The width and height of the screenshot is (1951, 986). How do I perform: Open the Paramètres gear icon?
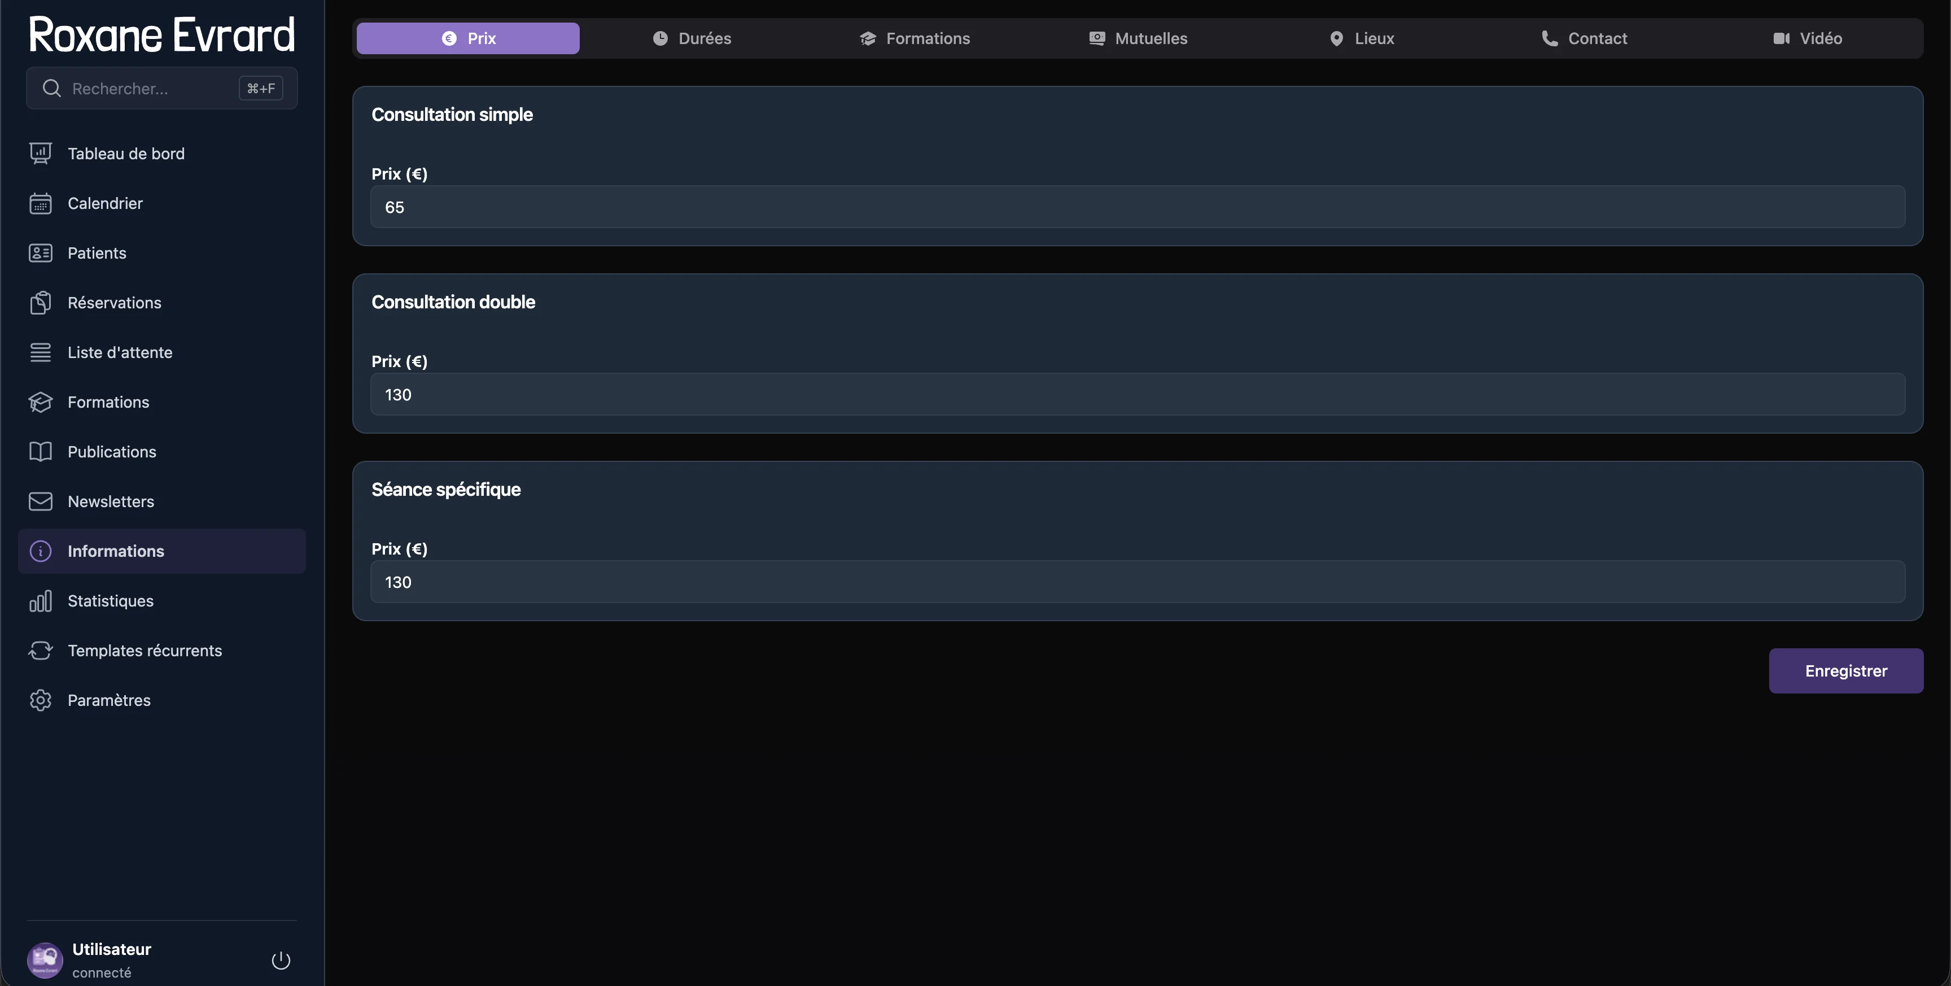tap(40, 700)
